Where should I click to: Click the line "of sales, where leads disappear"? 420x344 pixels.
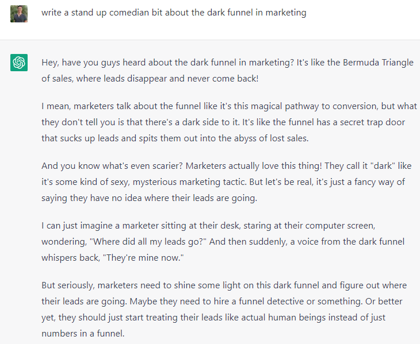pos(150,79)
